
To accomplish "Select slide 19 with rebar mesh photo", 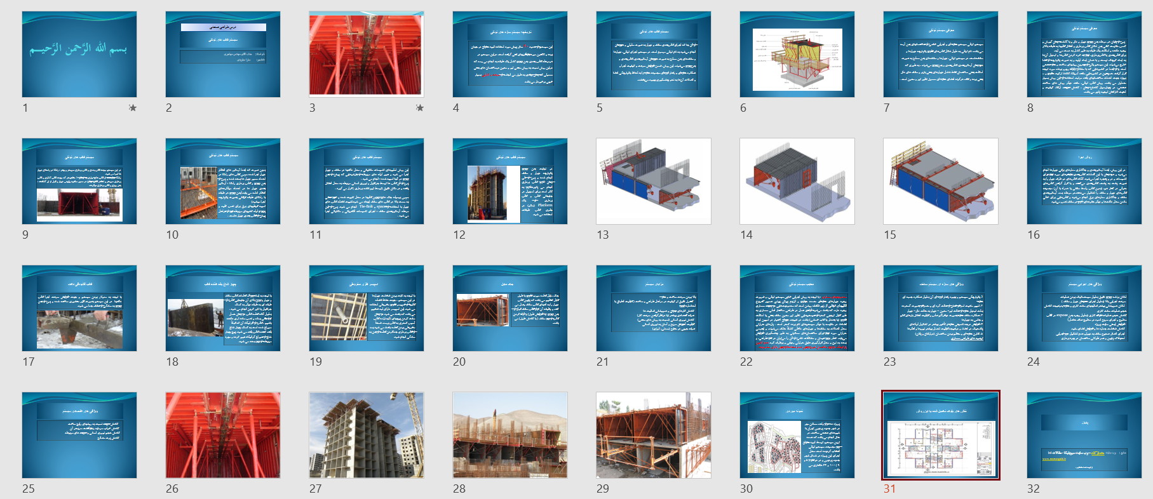I will click(x=367, y=308).
